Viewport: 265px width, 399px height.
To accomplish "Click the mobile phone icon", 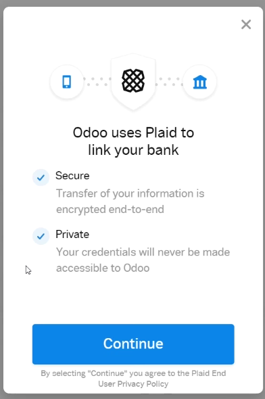I will (67, 82).
